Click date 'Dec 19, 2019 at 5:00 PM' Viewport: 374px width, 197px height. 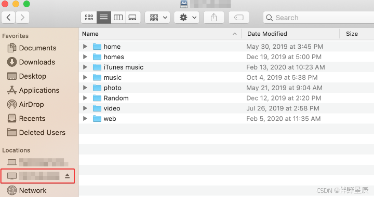tap(284, 57)
